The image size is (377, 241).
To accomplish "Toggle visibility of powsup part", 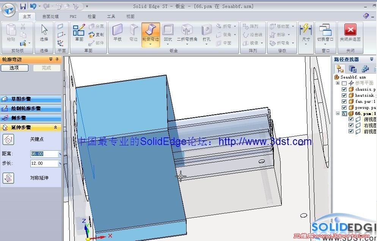I will point(344,107).
